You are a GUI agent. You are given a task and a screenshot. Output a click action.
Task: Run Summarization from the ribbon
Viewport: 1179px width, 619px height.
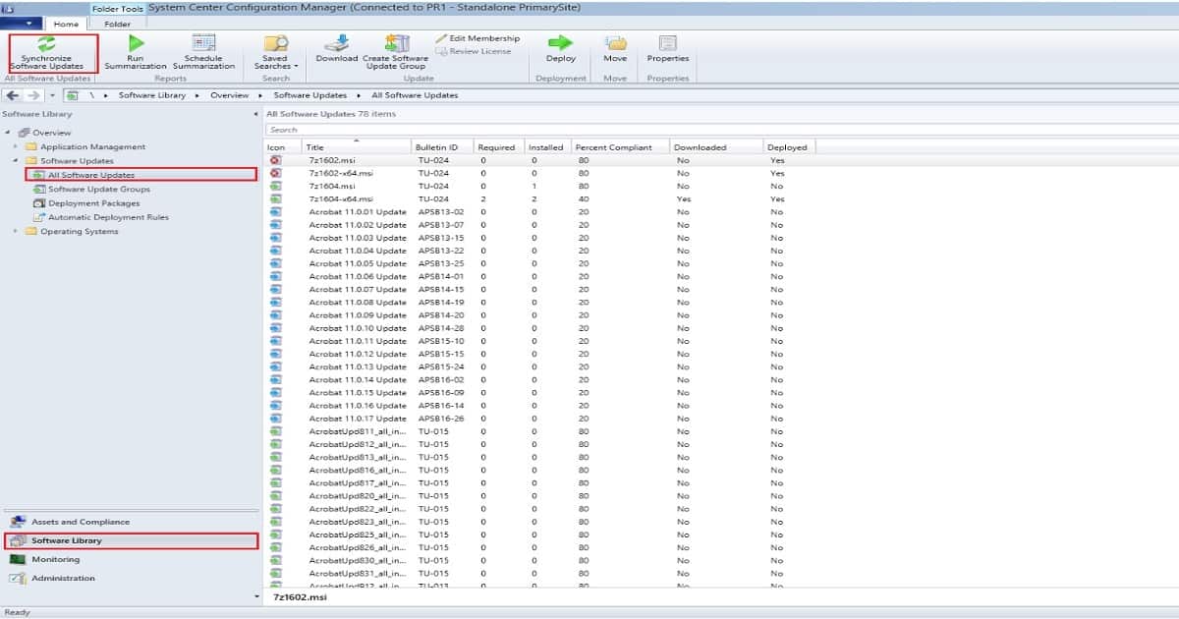coord(136,52)
